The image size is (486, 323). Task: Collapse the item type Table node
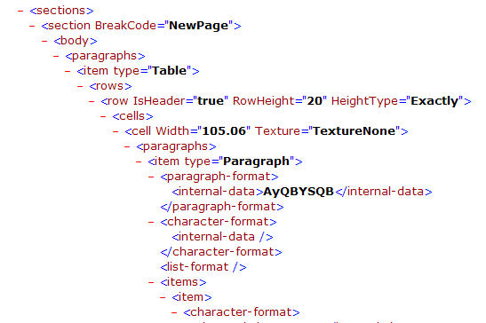pyautogui.click(x=68, y=72)
